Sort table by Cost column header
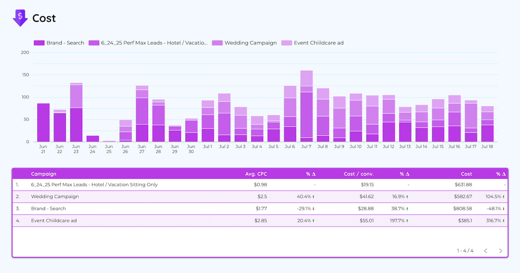The image size is (520, 273). pos(466,174)
